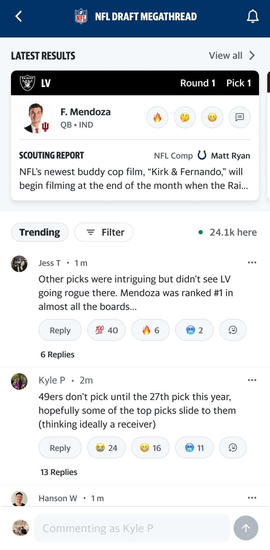This screenshot has height=550, width=270.
Task: Expand the 6 Replies under Jess T's comment
Action: coord(57,354)
